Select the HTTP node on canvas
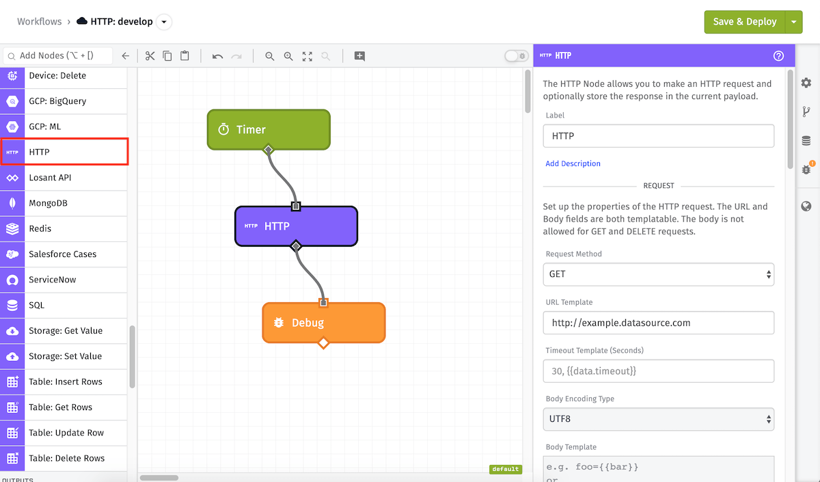 coord(296,226)
